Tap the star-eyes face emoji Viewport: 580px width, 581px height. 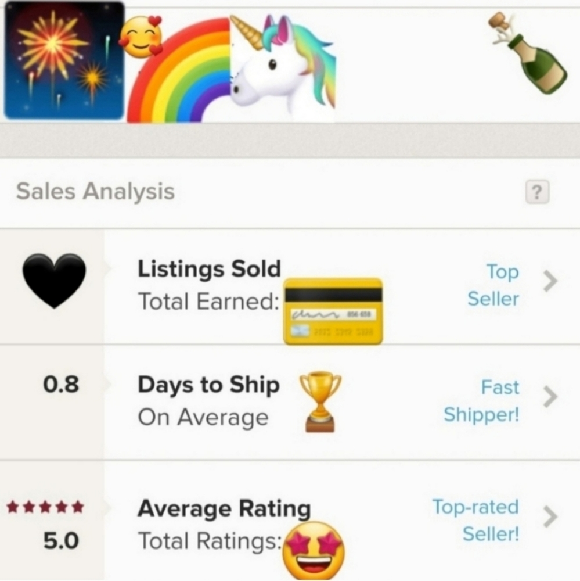click(314, 550)
